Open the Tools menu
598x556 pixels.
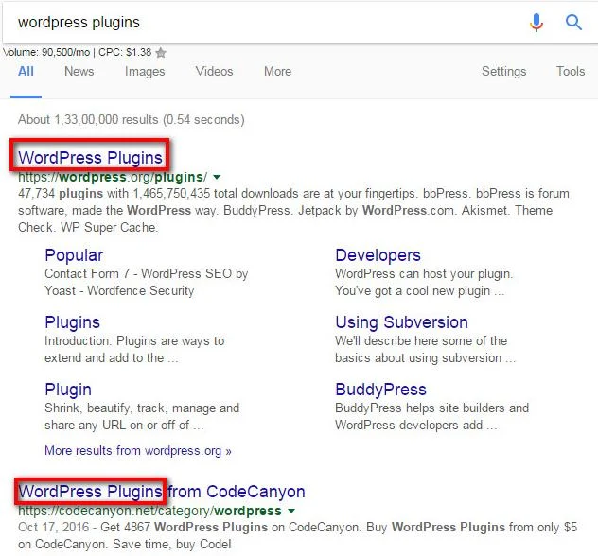[571, 71]
